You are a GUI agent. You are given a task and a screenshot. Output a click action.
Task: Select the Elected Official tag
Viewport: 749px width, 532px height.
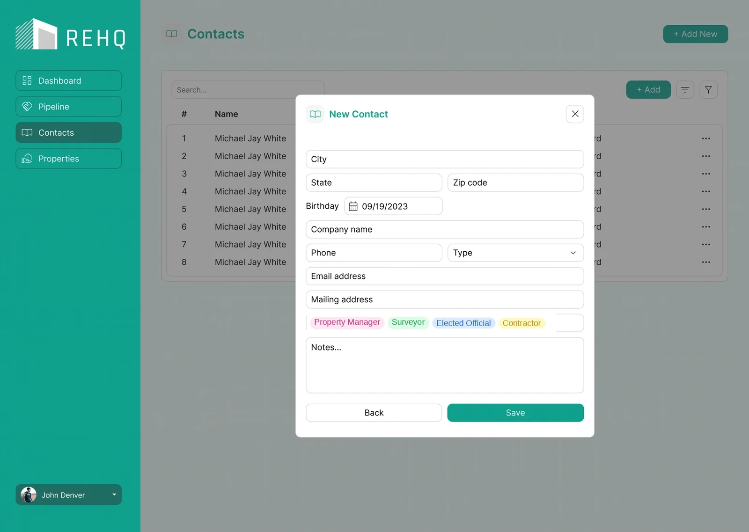pos(463,323)
